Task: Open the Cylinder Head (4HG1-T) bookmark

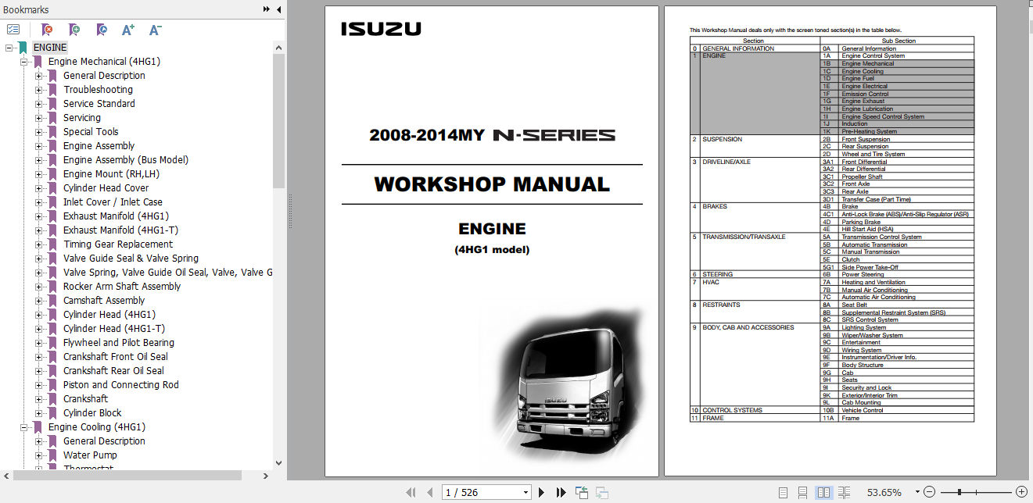Action: click(114, 329)
